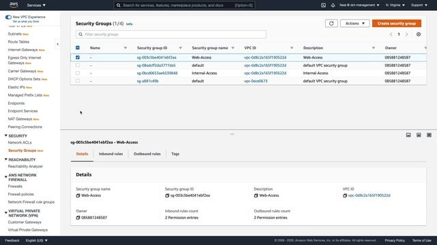
Task: Check the sg-a881c49b default row
Action: (77, 81)
